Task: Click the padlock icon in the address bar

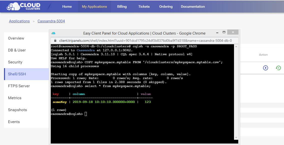Action: coord(55,41)
